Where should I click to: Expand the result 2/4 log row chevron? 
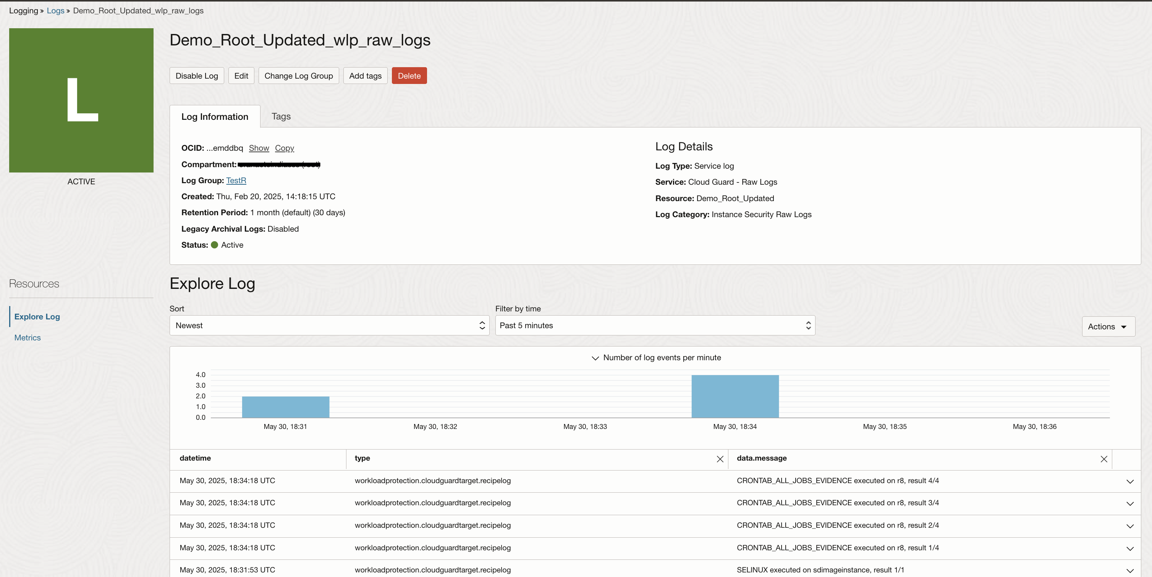(x=1129, y=526)
